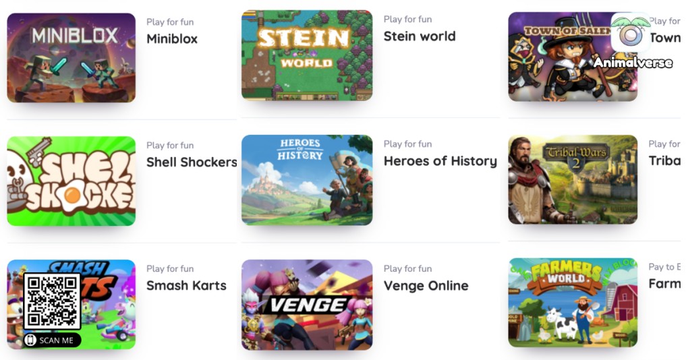Click the Play for fun tag above Venge Online
This screenshot has width=688, height=360.
[407, 268]
